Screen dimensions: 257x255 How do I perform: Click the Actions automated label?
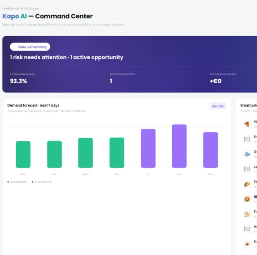click(123, 74)
